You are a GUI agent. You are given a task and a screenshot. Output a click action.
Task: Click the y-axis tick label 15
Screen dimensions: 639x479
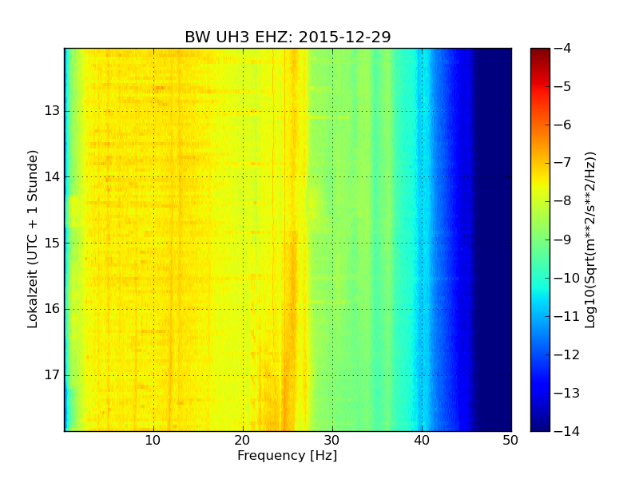[x=52, y=243]
